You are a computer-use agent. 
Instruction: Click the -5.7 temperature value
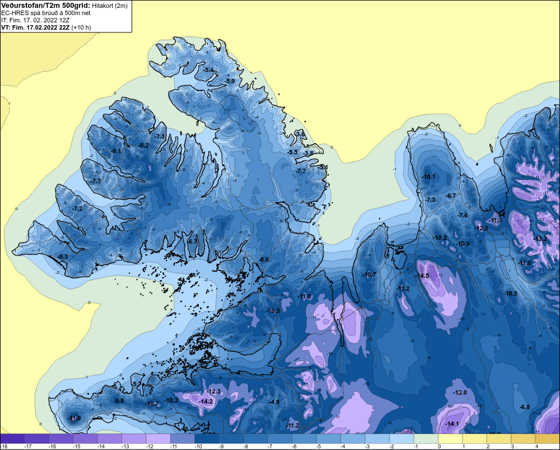tap(138, 384)
